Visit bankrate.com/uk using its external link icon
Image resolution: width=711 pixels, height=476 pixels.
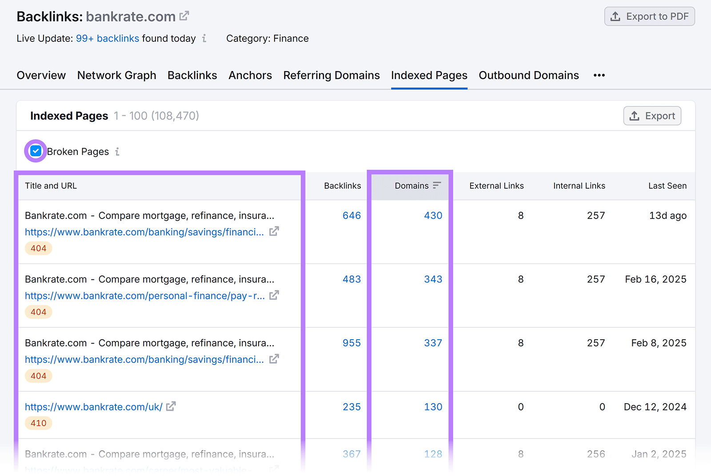(172, 406)
